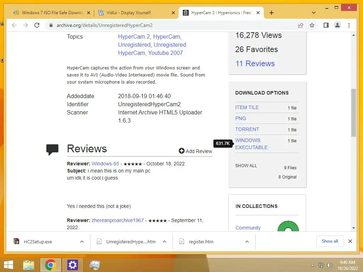Download the PNG file
This screenshot has height=272, width=363.
coord(241,118)
